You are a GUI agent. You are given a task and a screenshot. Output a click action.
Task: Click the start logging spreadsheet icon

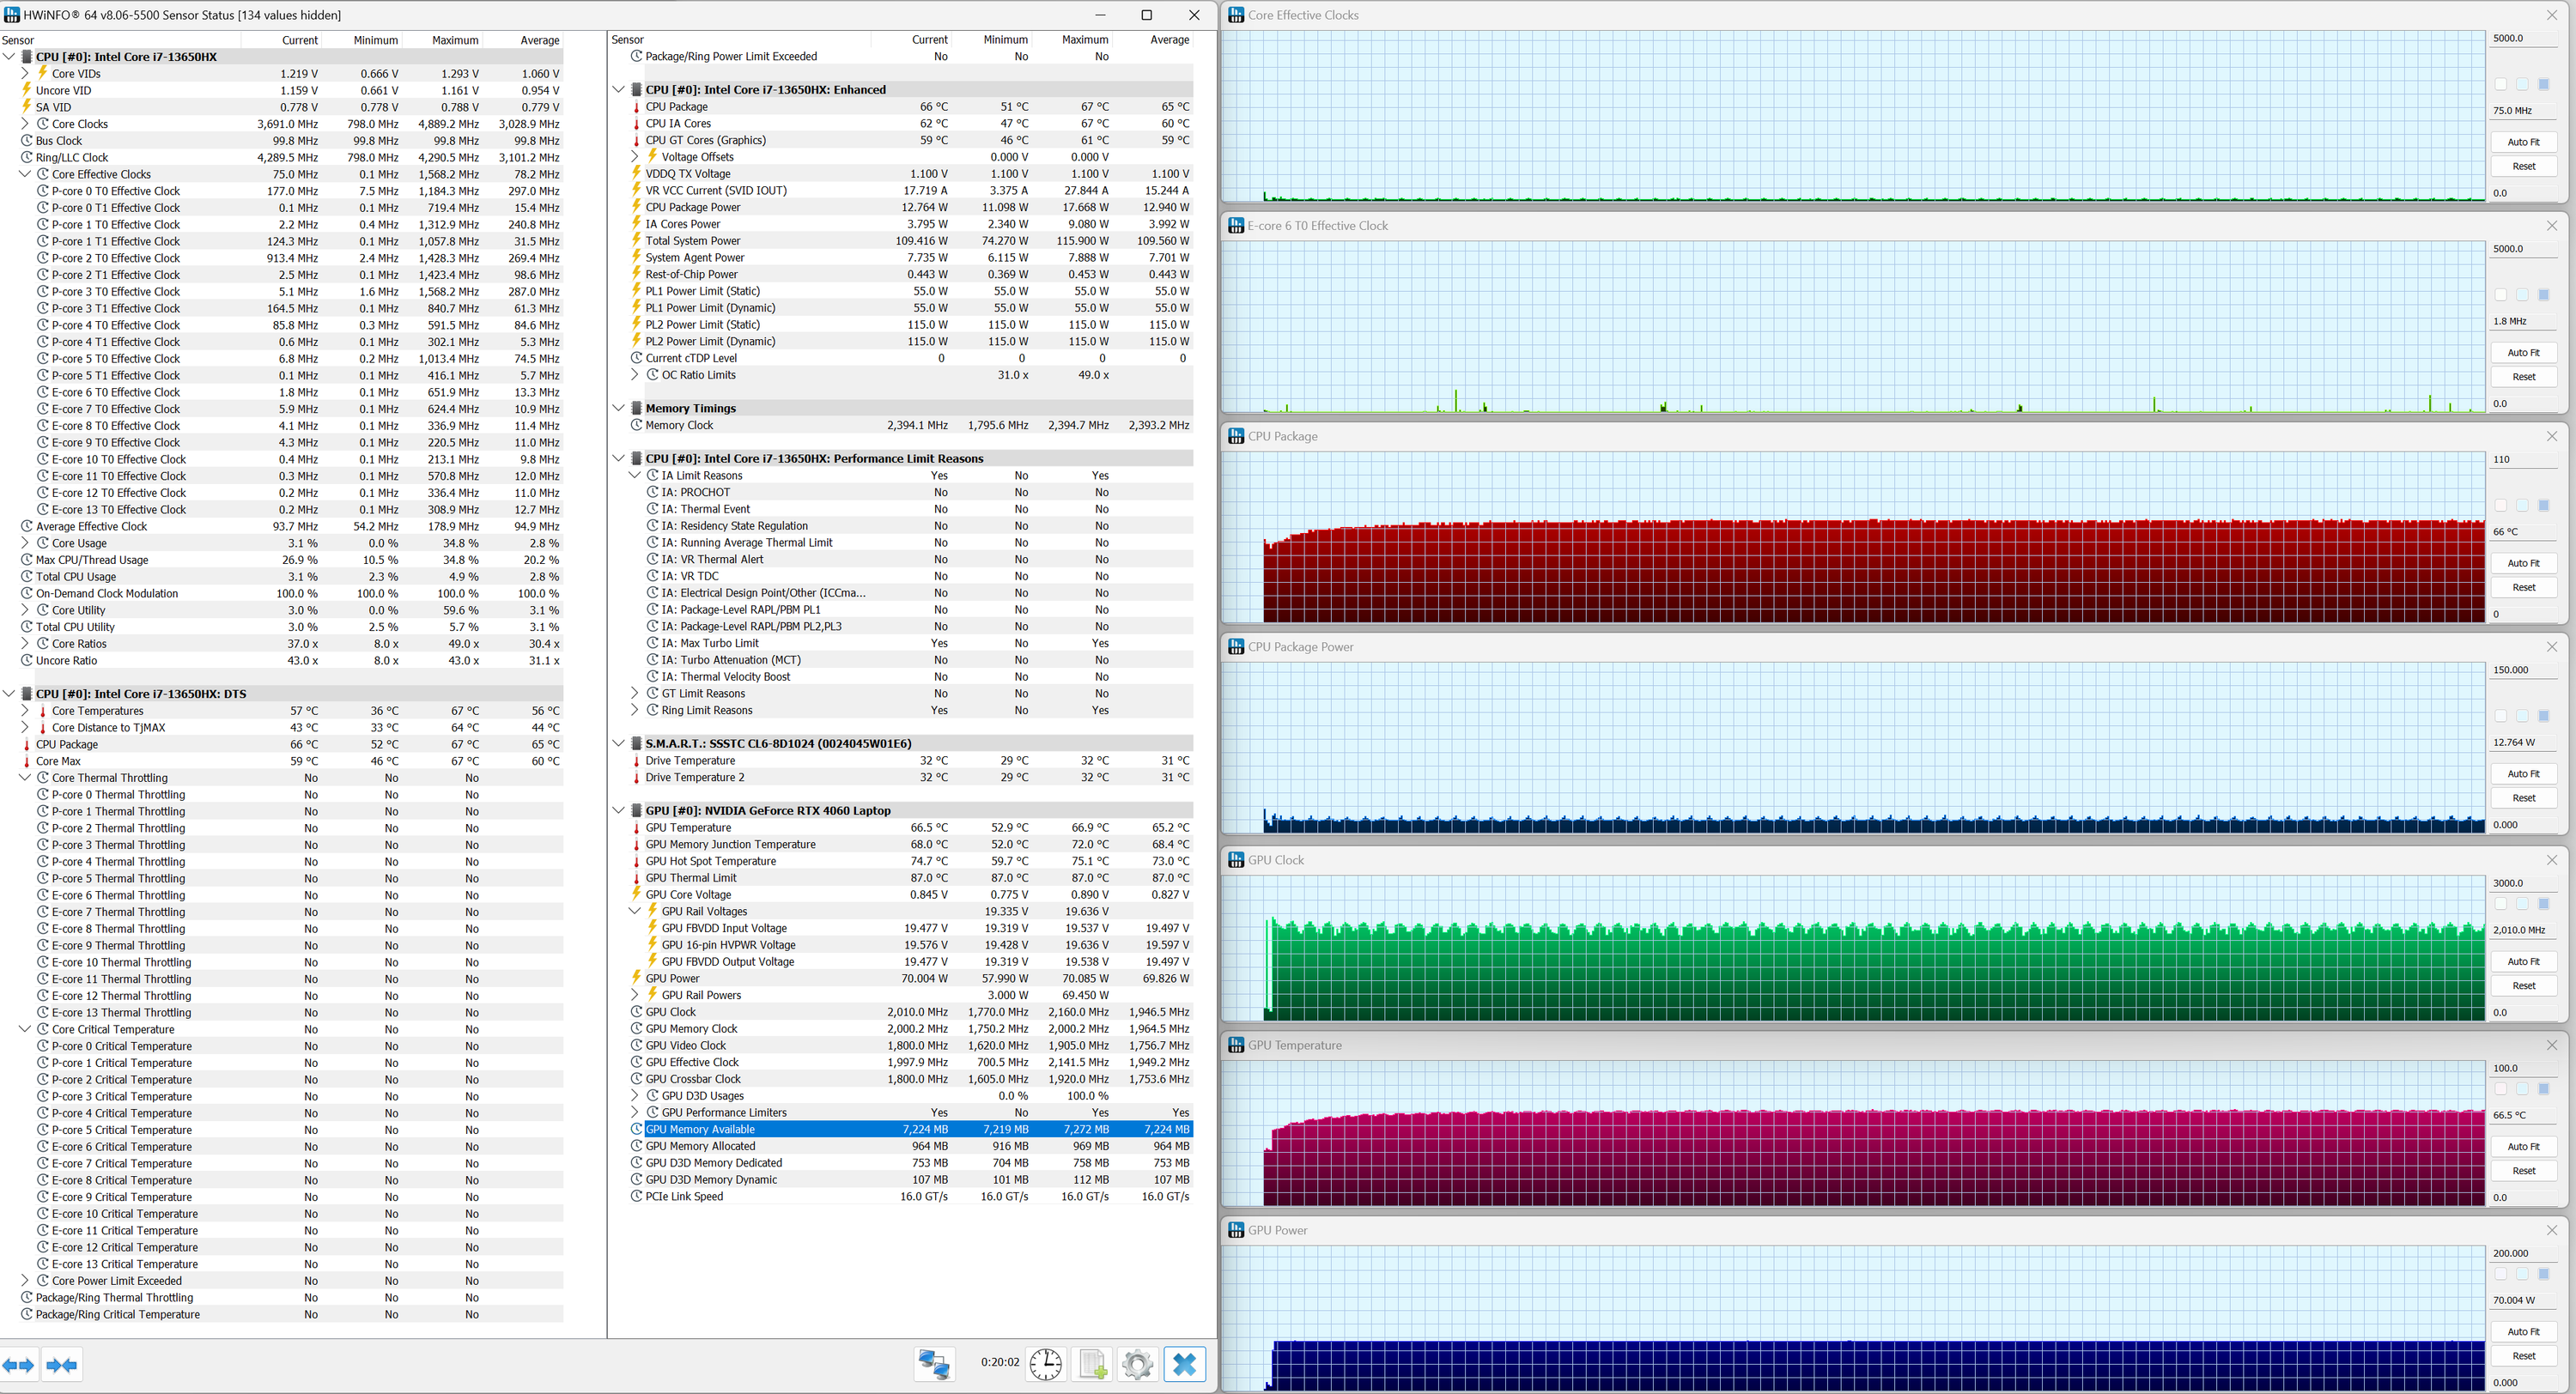point(1092,1364)
